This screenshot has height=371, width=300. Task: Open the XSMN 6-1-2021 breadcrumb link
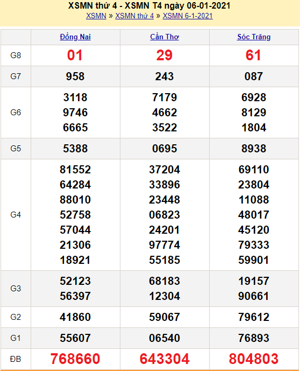pyautogui.click(x=188, y=16)
